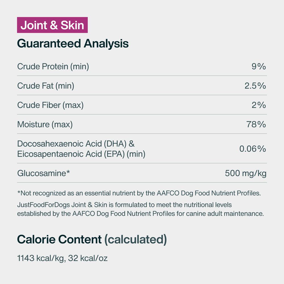Viewport: 284px width, 284px height.
Task: Click the Joint & Skin magenta badge
Action: coord(52,25)
